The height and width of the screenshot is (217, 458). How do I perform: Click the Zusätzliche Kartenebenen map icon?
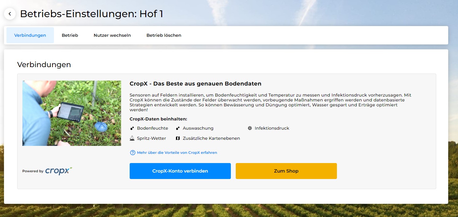tap(178, 138)
